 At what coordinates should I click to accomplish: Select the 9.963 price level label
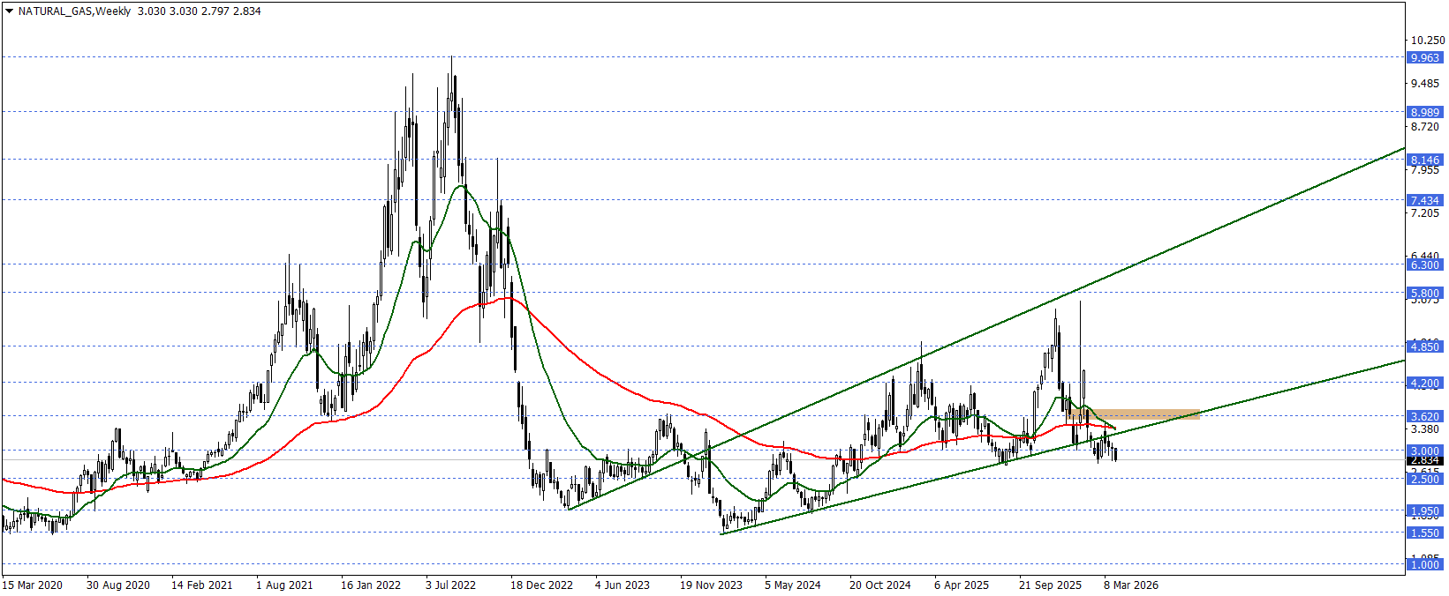pos(1424,57)
